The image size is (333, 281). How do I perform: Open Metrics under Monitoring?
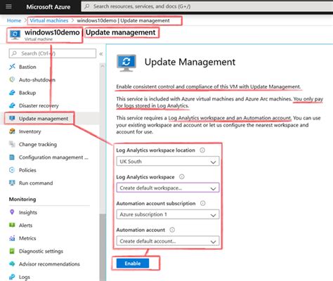point(27,238)
